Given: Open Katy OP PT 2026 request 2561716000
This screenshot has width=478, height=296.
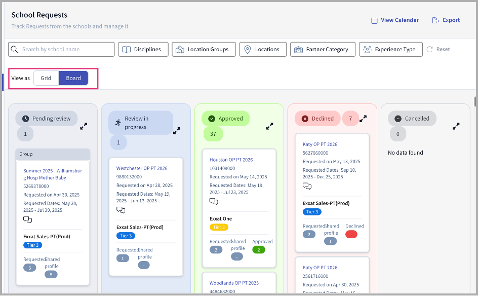Looking at the screenshot, I should [320, 268].
